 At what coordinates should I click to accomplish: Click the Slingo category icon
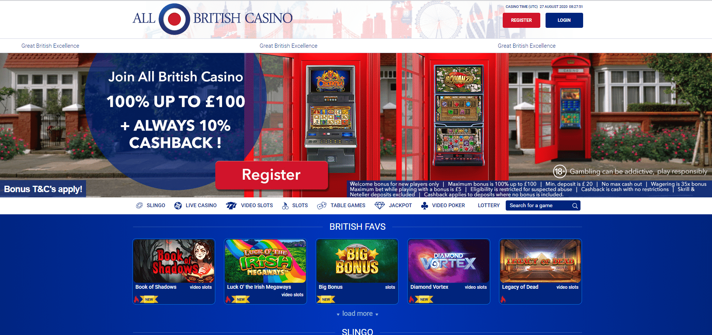point(139,205)
